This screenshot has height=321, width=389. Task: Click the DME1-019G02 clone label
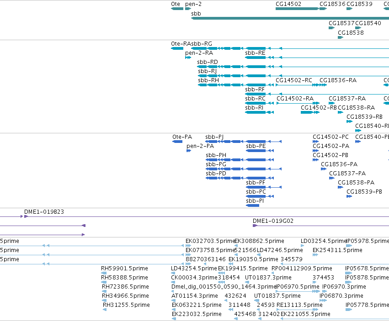[273, 221]
